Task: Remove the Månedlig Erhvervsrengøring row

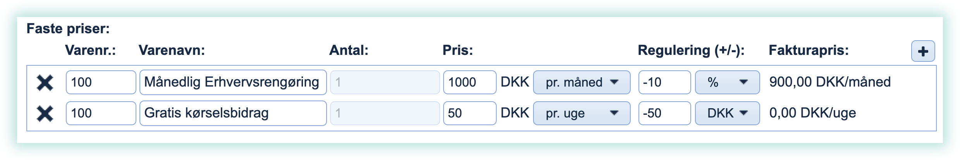Action: [45, 82]
